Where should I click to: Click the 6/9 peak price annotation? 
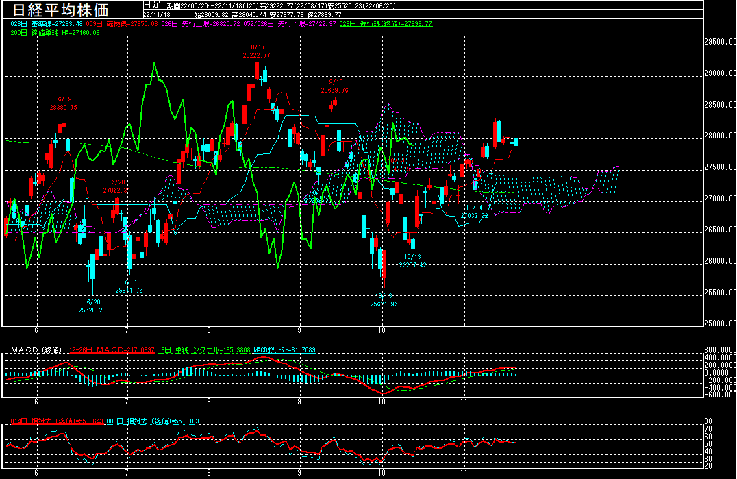coord(64,103)
